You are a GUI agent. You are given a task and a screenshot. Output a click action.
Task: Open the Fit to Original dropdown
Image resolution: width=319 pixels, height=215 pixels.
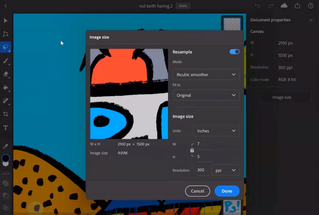tap(206, 95)
